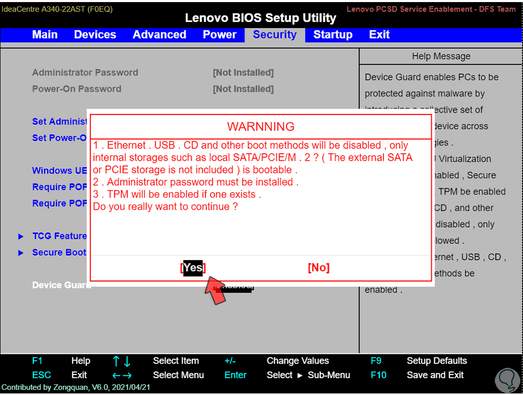Viewport: 523px width, 395px height.
Task: Click the WARNNING dialog title
Action: (x=261, y=127)
